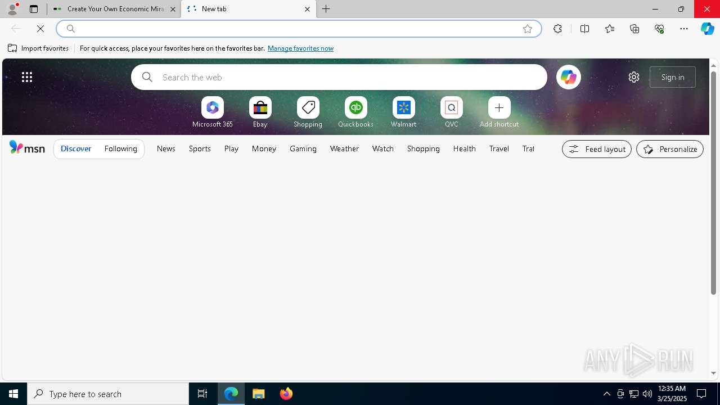Open the Shopping category in MSN nav
Viewport: 720px width, 405px height.
424,148
